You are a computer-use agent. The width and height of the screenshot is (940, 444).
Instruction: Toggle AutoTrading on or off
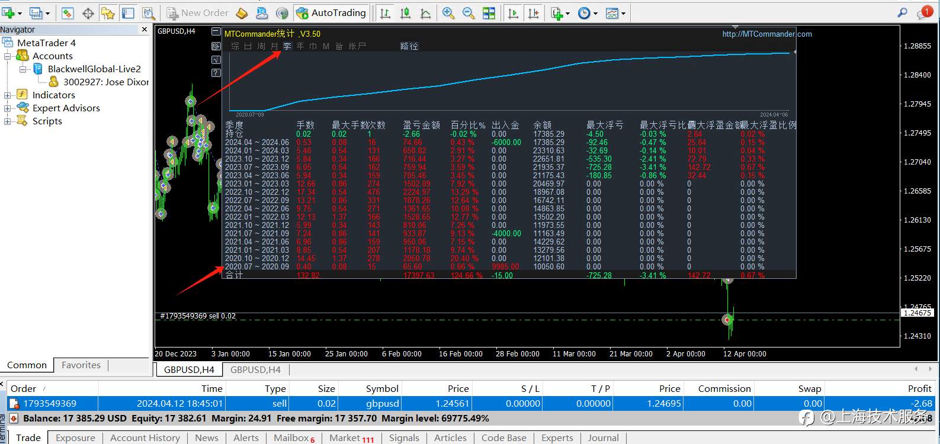[x=331, y=12]
